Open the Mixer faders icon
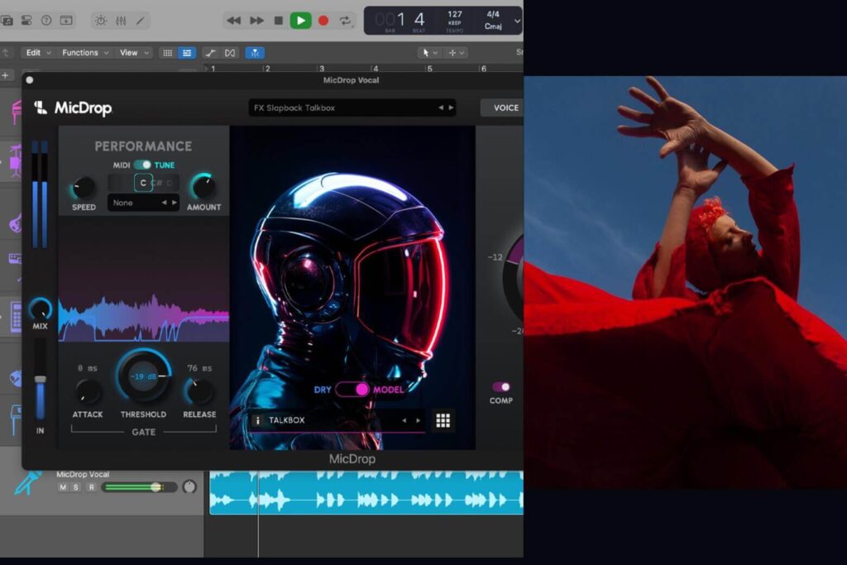 click(x=121, y=21)
